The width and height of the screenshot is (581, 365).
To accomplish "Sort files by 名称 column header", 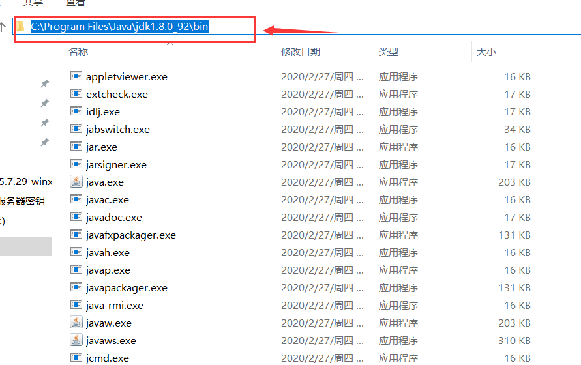I will point(78,52).
